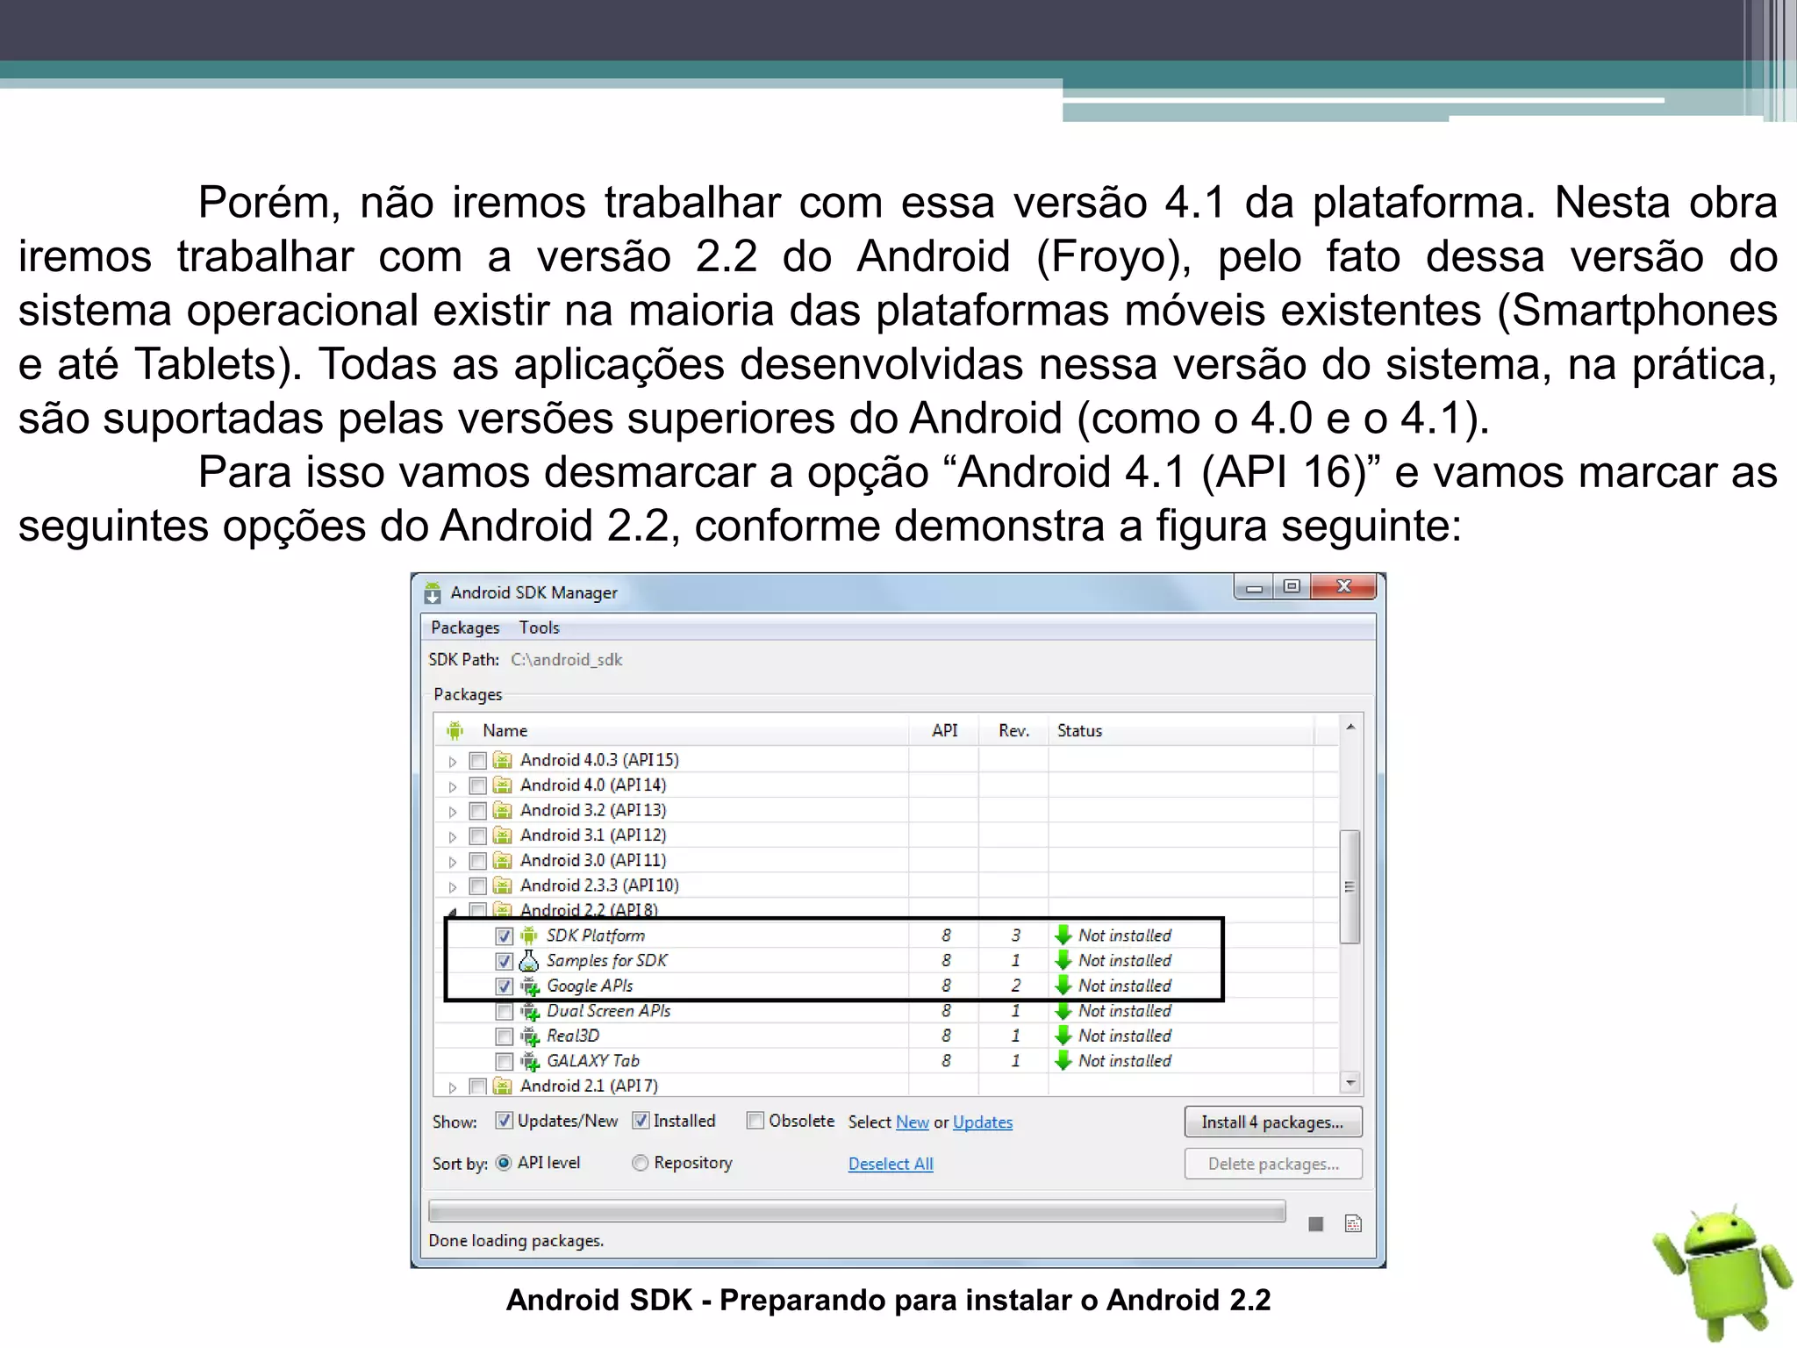Click the Android robot icon in table header

[x=455, y=730]
